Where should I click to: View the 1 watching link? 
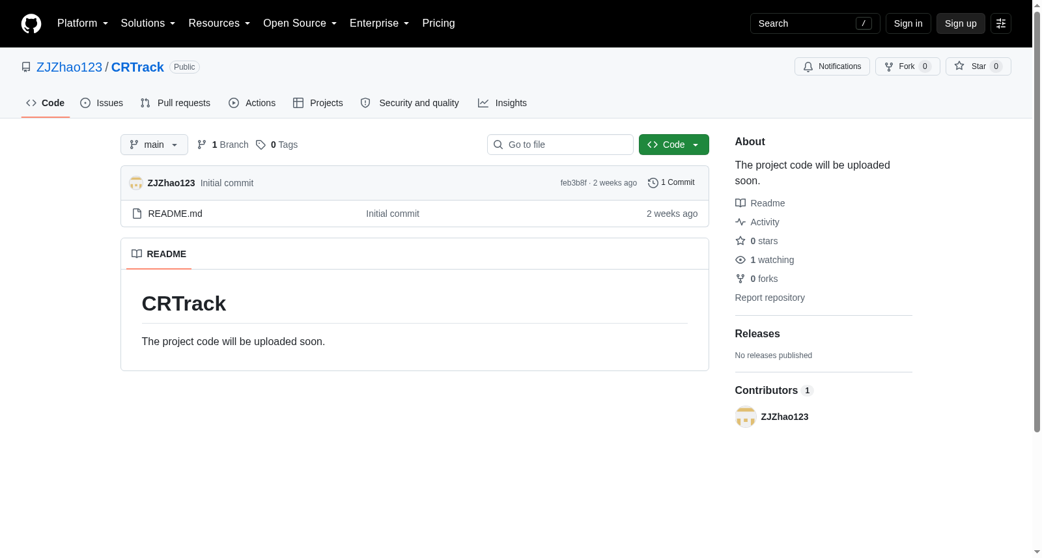pyautogui.click(x=765, y=260)
